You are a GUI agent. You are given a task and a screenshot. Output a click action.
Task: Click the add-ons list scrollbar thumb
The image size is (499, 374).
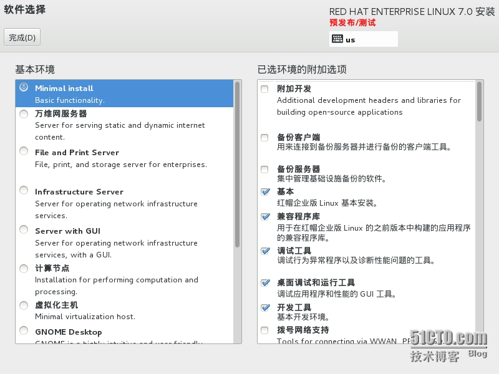tap(479, 102)
